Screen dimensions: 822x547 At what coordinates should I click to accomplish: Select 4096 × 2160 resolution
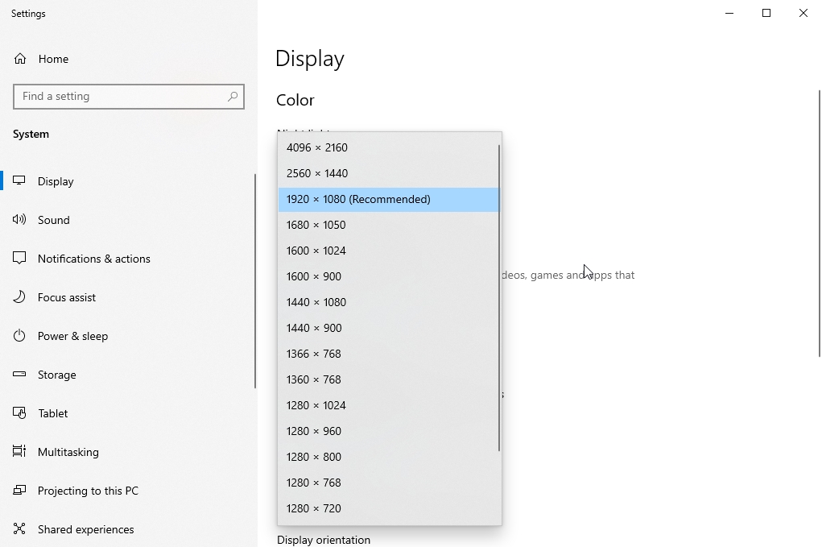[x=389, y=148]
